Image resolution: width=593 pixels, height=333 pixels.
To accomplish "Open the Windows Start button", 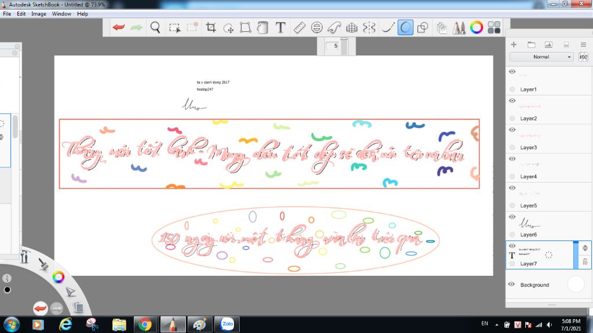I will 12,324.
